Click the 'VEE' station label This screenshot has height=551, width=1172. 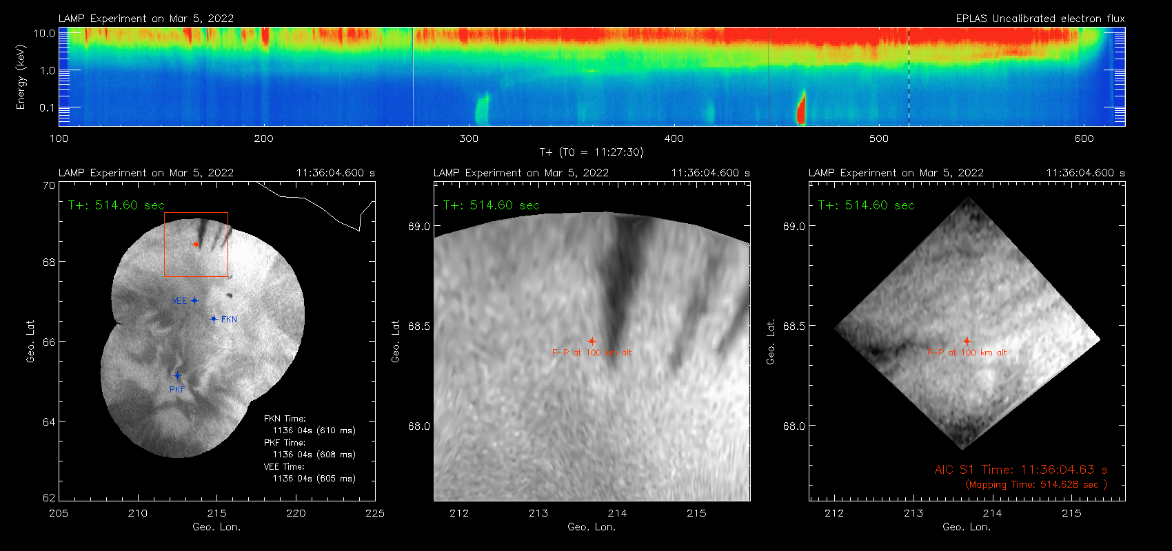click(x=180, y=301)
